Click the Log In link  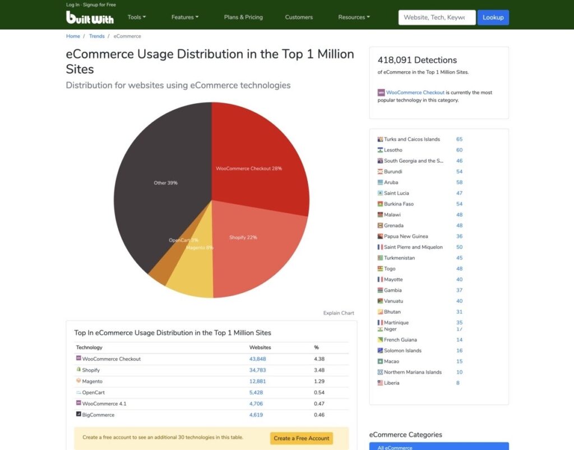[x=72, y=4]
